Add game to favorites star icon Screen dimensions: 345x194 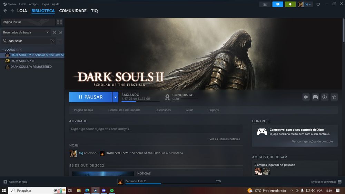[x=334, y=97]
